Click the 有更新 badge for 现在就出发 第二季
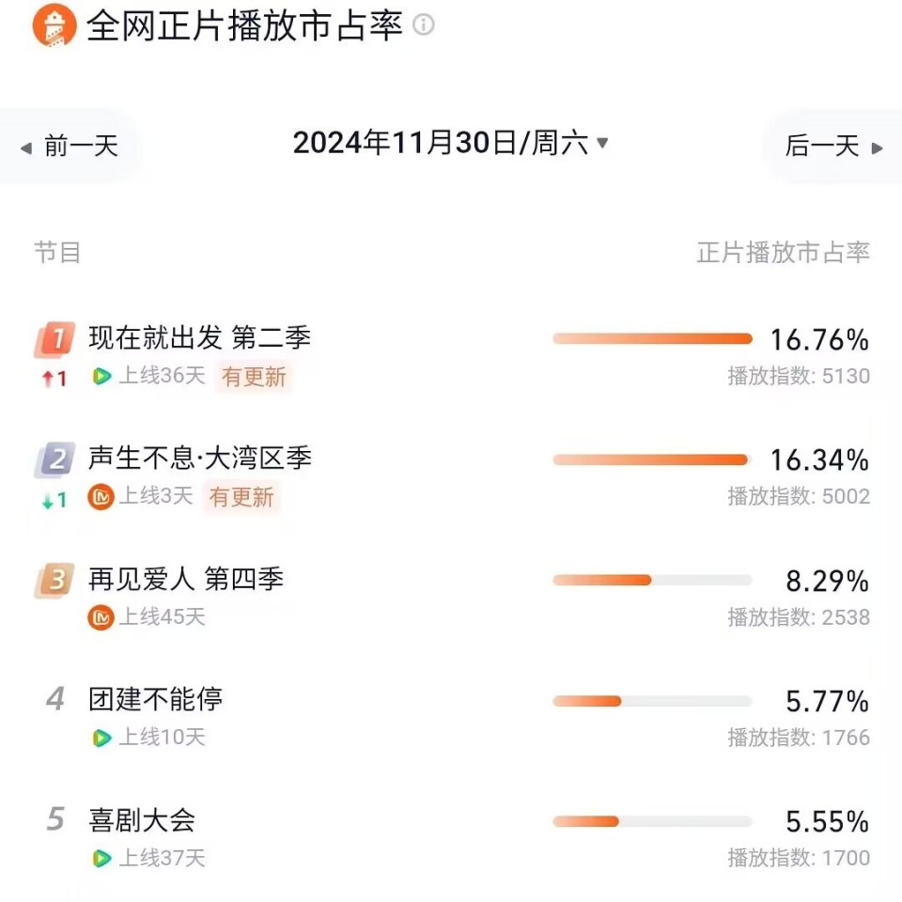This screenshot has height=902, width=902. [x=253, y=378]
